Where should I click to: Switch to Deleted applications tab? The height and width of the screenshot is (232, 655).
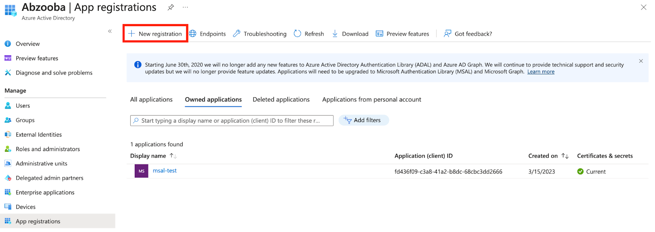pyautogui.click(x=281, y=99)
